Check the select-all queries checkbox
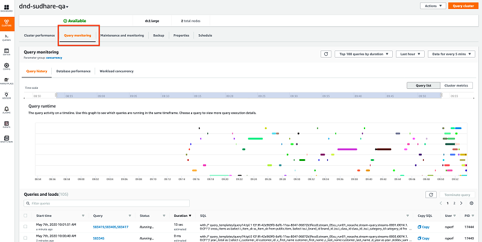The image size is (482, 242). [x=25, y=216]
